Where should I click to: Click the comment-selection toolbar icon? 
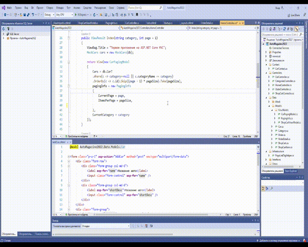click(129, 15)
